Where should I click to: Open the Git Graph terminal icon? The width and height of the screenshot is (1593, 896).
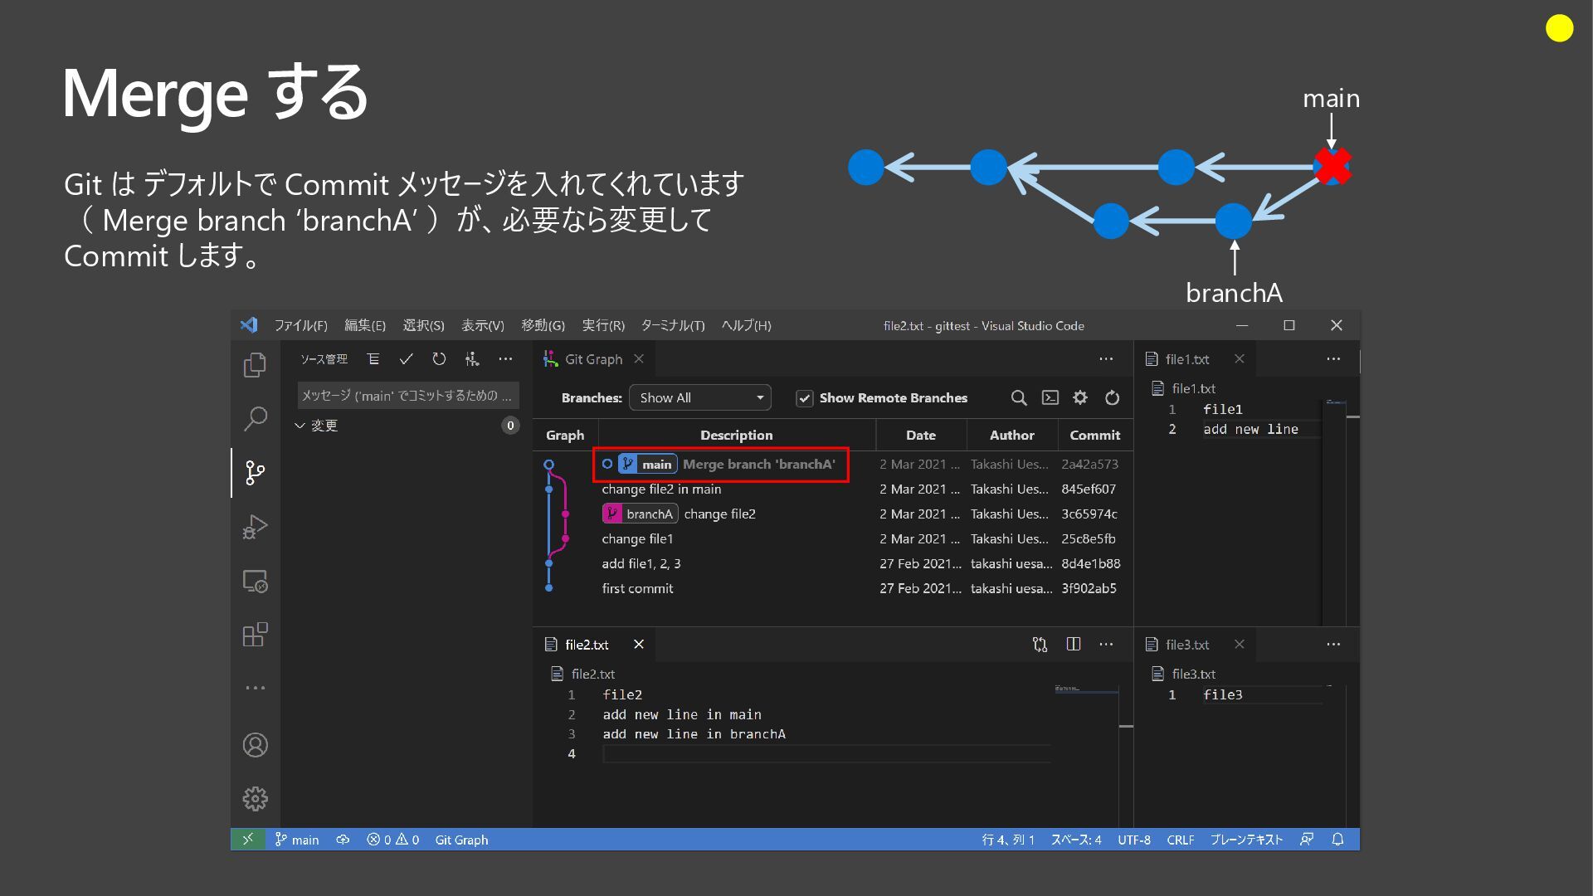[1050, 398]
